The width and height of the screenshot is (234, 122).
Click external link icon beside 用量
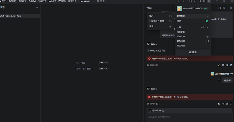(x=171, y=26)
